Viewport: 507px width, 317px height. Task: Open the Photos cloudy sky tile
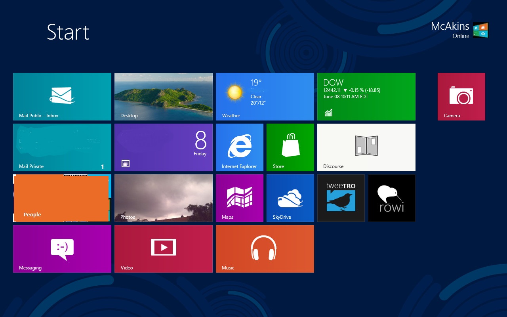pyautogui.click(x=163, y=198)
